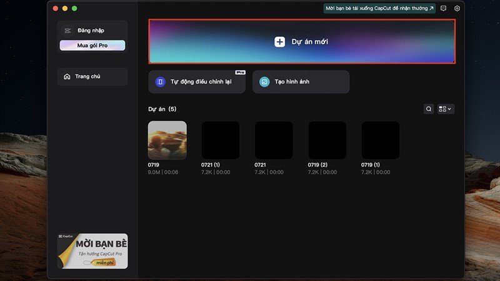Click the Mời bạn bè promotional banner
The image size is (500, 281).
click(x=92, y=251)
